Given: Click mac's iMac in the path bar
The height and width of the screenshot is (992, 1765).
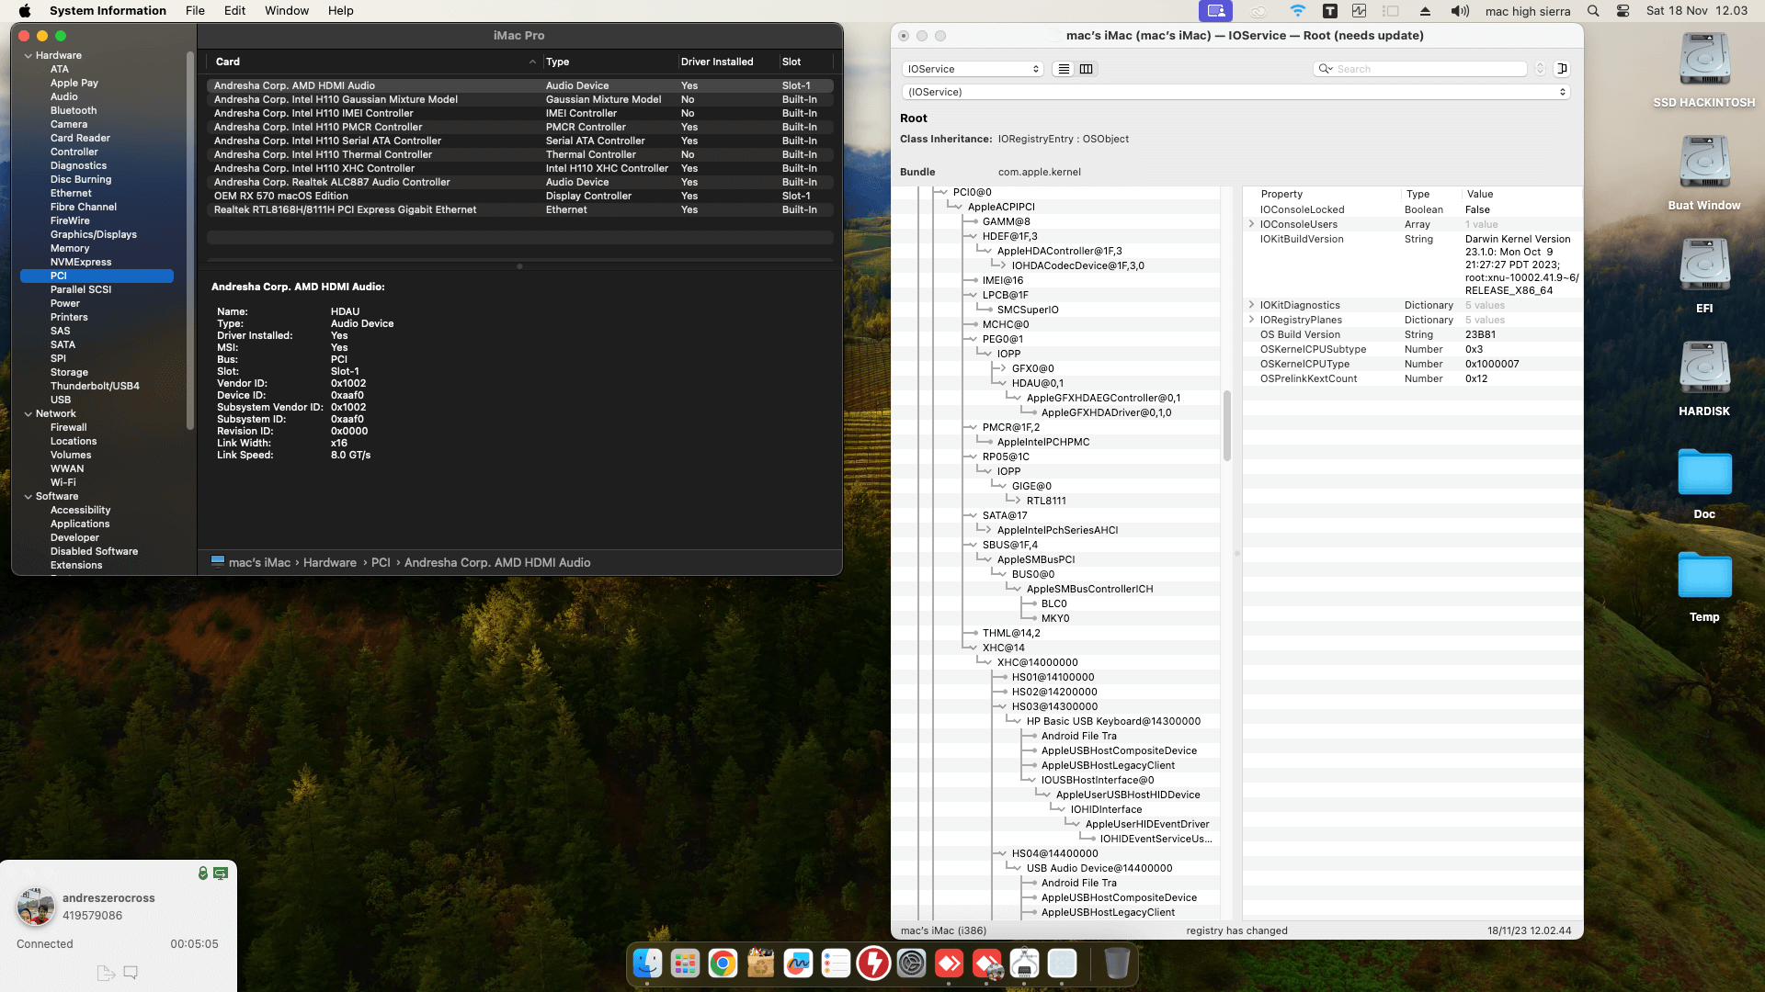Looking at the screenshot, I should point(259,562).
